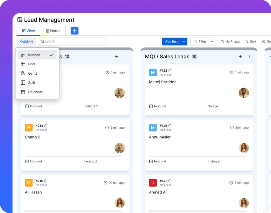Open the Notes tab
This screenshot has height=213, width=271.
coord(53,31)
